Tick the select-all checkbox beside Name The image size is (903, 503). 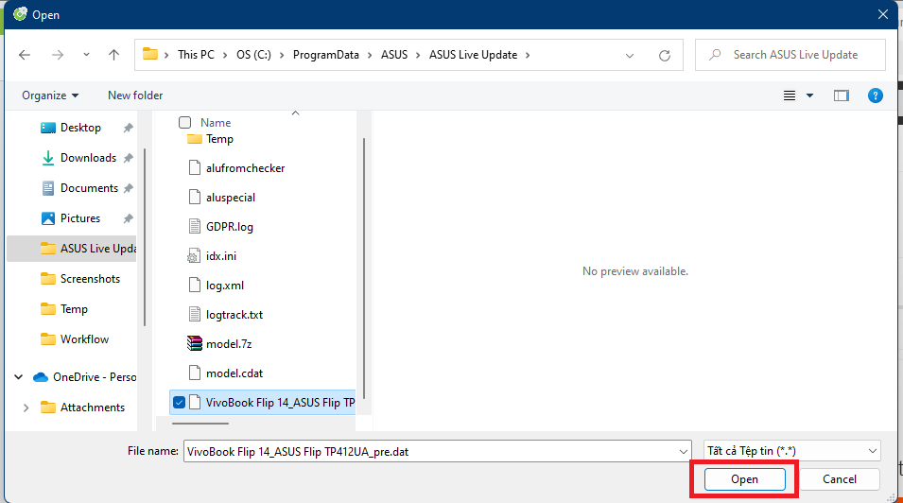[x=185, y=123]
